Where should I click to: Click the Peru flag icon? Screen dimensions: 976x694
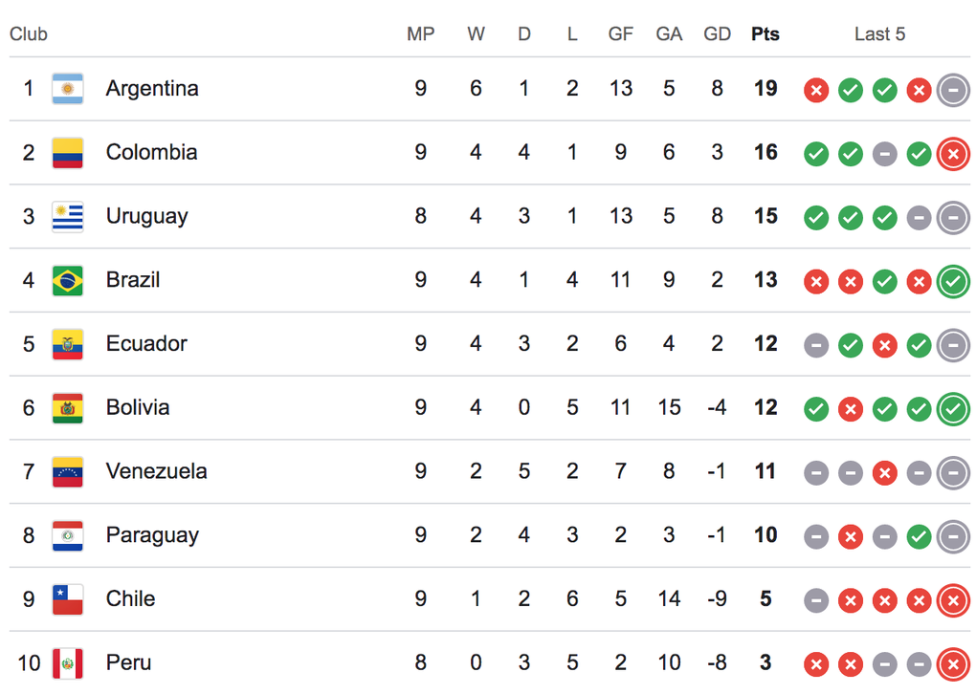click(68, 663)
